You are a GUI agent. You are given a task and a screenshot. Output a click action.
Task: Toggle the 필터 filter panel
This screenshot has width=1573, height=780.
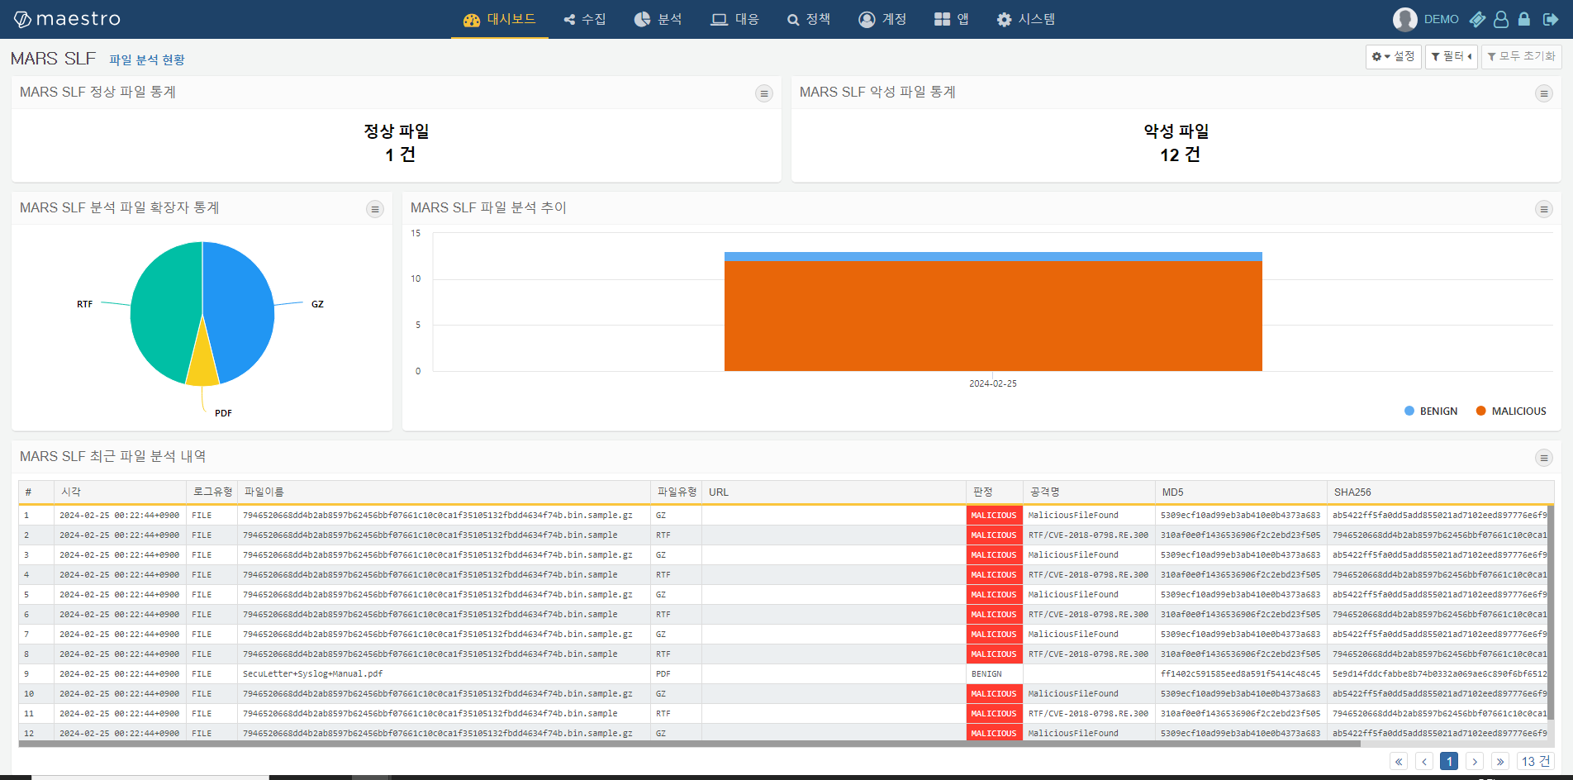tap(1452, 56)
